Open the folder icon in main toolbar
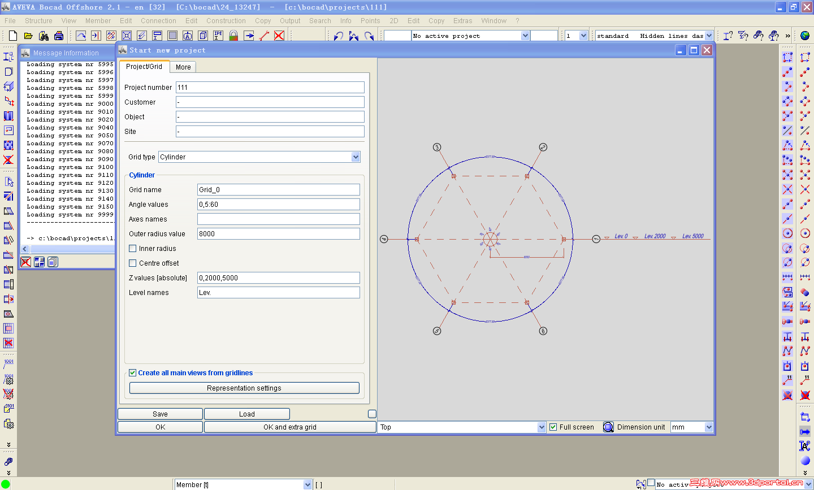Screen dimensions: 814x490 pyautogui.click(x=28, y=36)
